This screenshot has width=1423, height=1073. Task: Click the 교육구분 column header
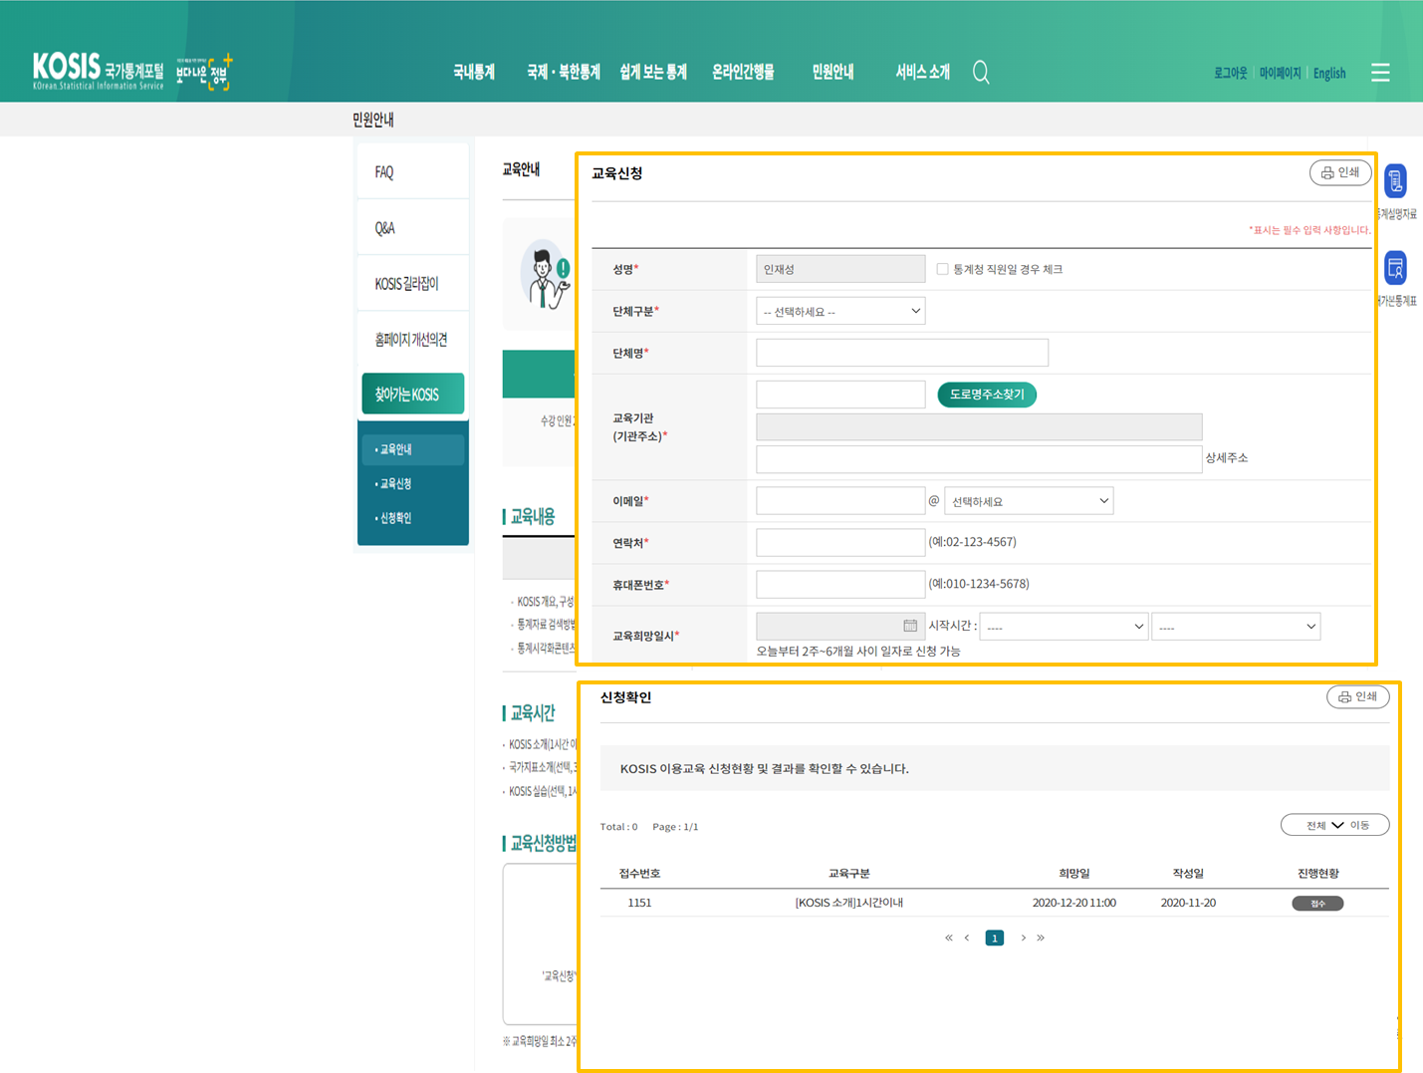click(849, 873)
